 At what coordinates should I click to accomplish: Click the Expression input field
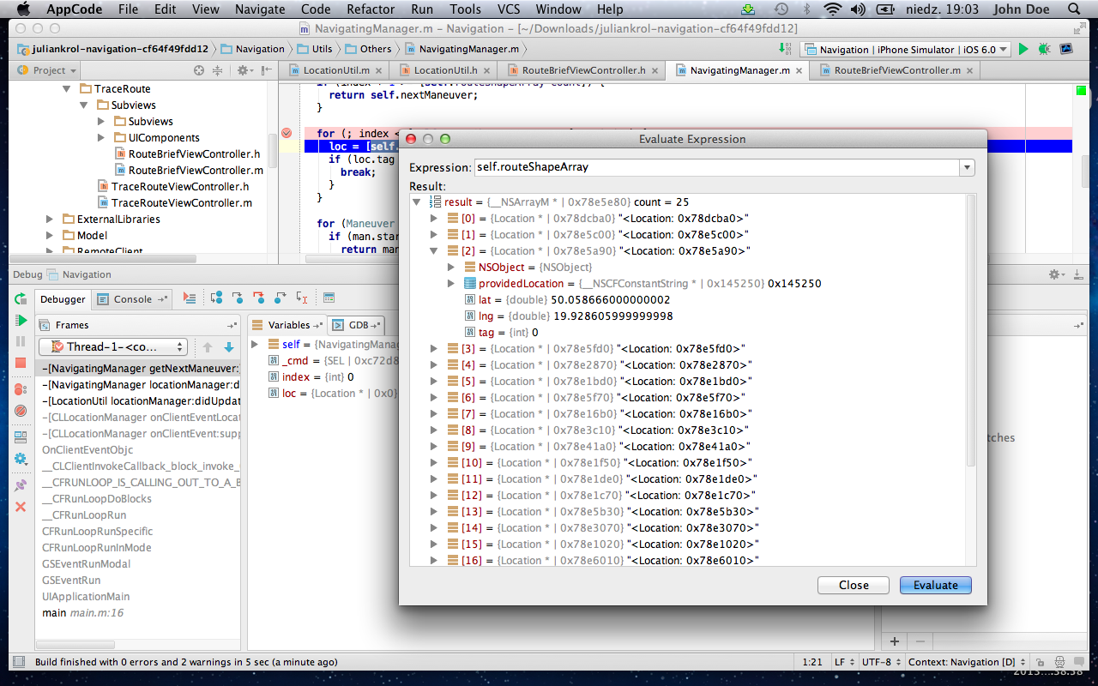pyautogui.click(x=716, y=167)
